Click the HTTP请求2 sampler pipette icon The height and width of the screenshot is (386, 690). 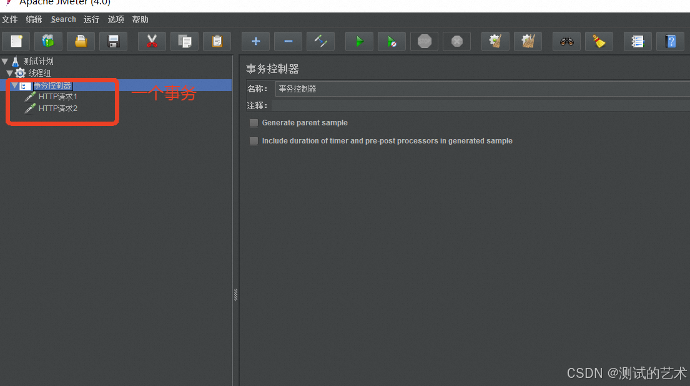30,108
